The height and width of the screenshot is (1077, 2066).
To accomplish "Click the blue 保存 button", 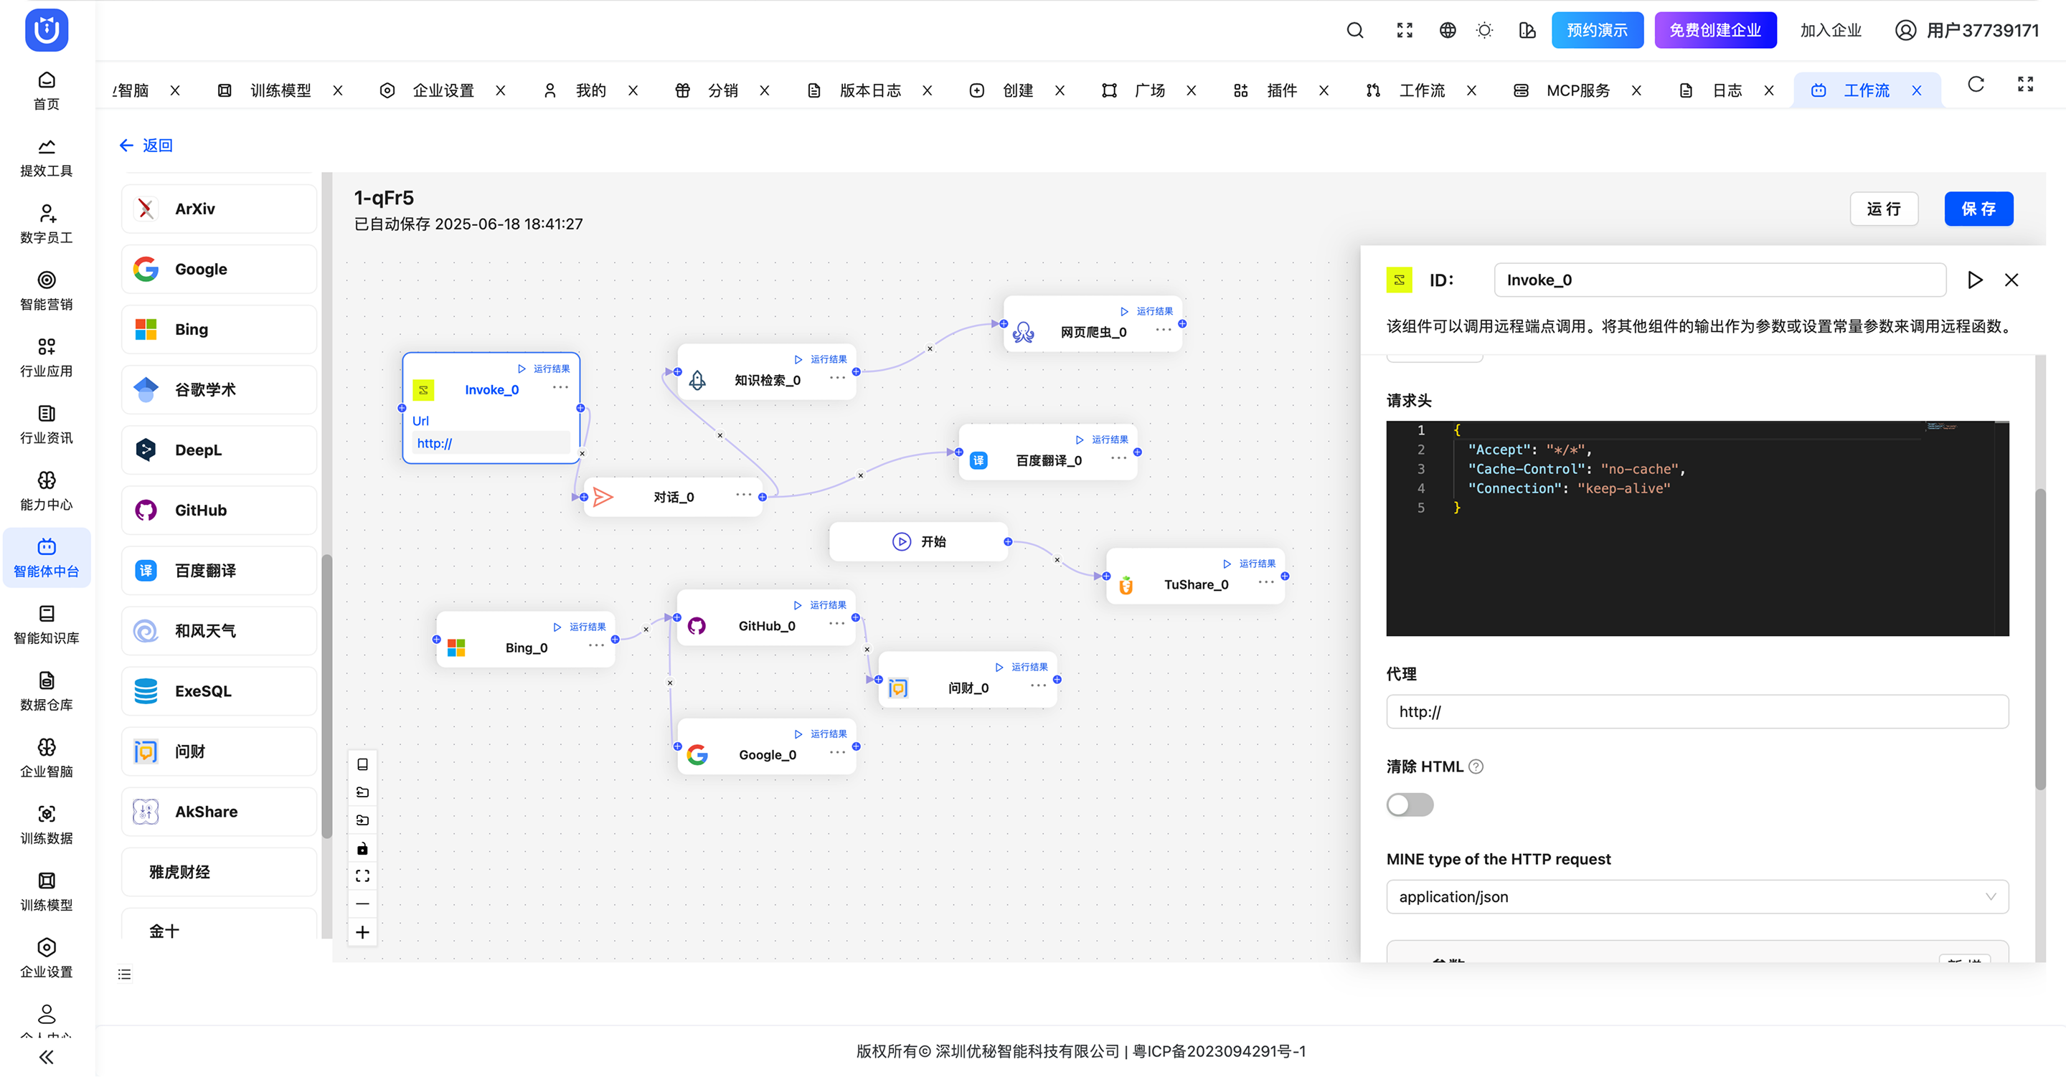I will tap(1978, 209).
